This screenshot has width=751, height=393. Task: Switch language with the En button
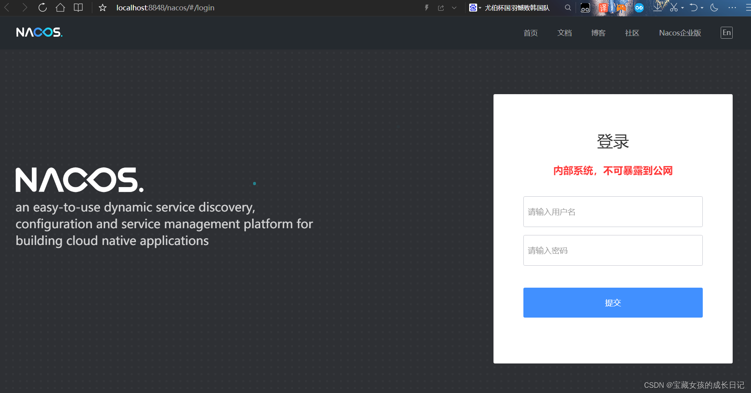pyautogui.click(x=727, y=33)
